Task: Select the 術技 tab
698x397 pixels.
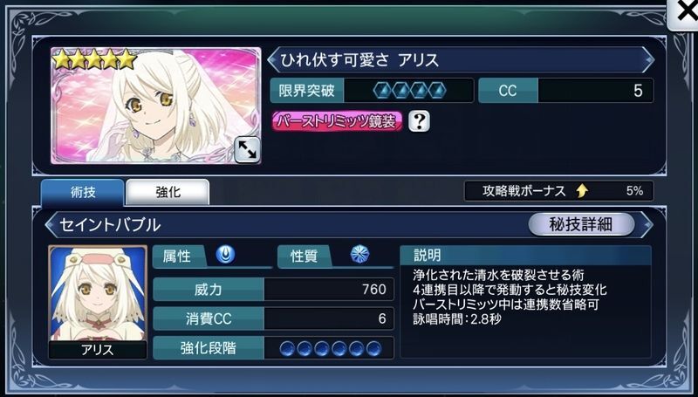Action: click(82, 192)
